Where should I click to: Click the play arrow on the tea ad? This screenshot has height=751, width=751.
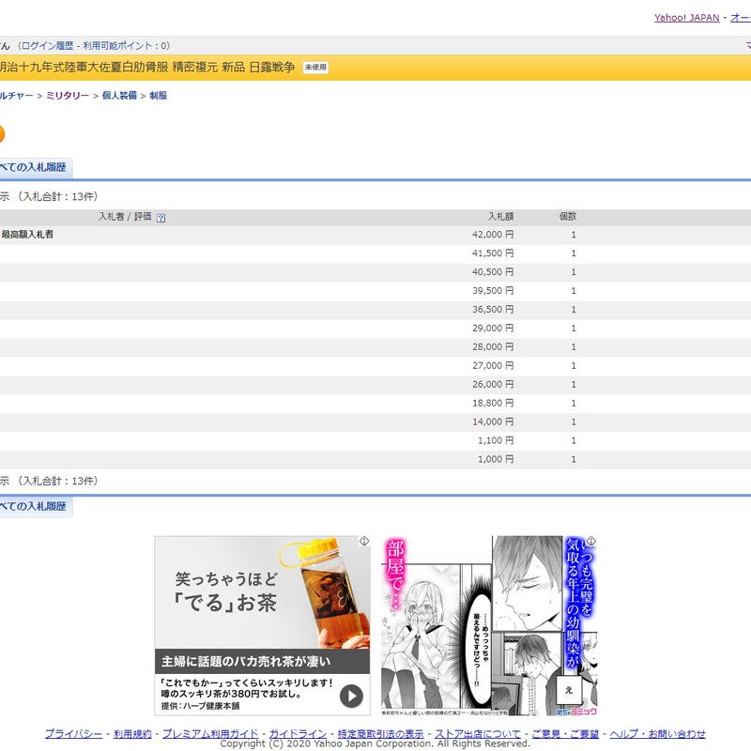(x=350, y=696)
